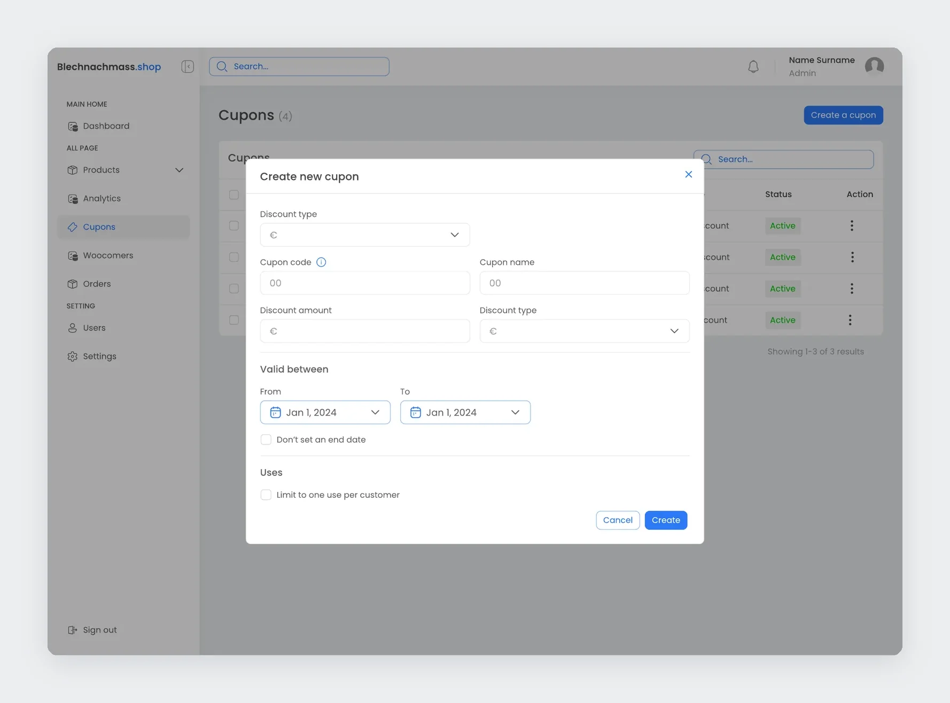Open the Cupons sidebar item
Image resolution: width=950 pixels, height=703 pixels.
pyautogui.click(x=123, y=227)
